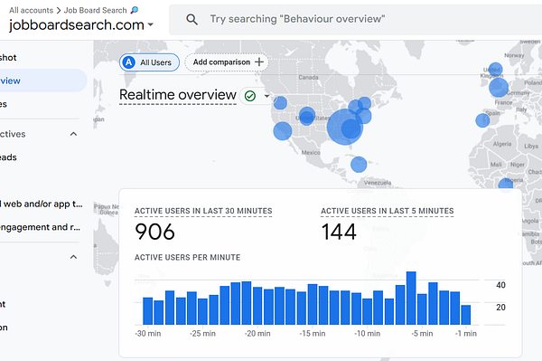Click the Realtime overview title
The image size is (542, 361).
click(x=178, y=94)
